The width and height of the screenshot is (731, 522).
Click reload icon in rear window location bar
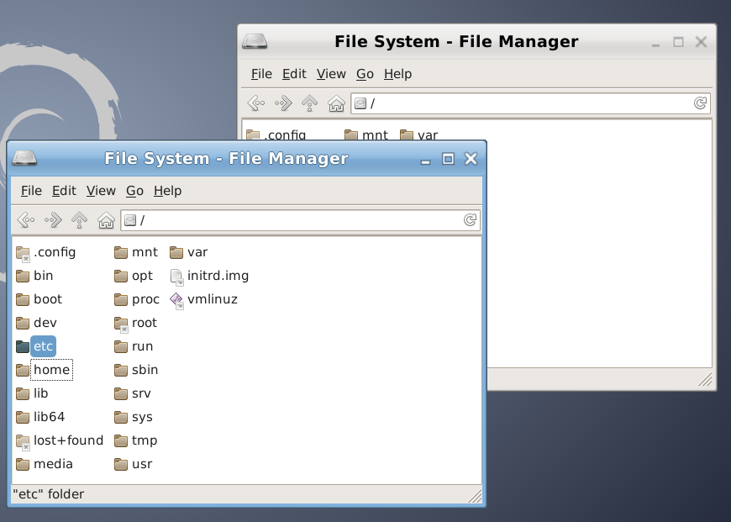700,103
